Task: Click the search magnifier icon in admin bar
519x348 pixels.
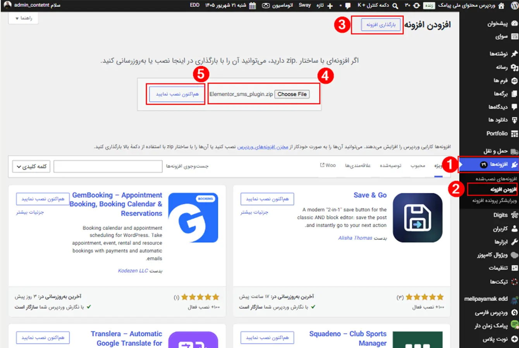Action: [x=395, y=5]
